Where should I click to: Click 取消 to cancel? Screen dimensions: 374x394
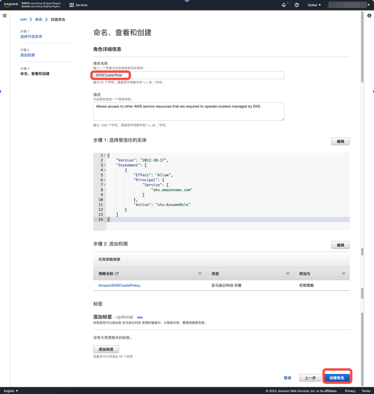287,378
